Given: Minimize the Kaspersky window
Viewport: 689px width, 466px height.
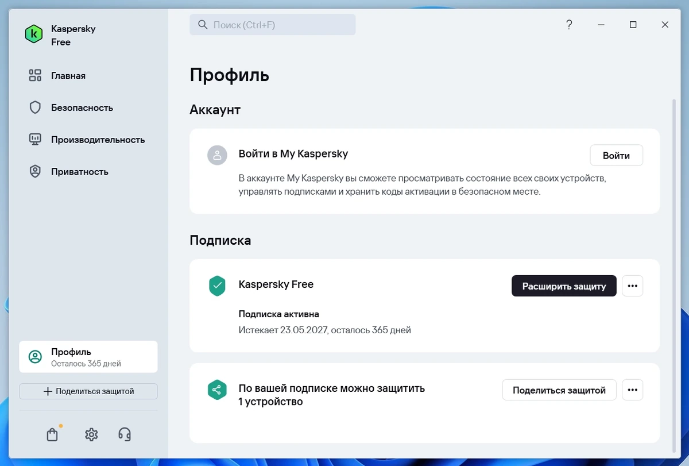Looking at the screenshot, I should tap(601, 25).
